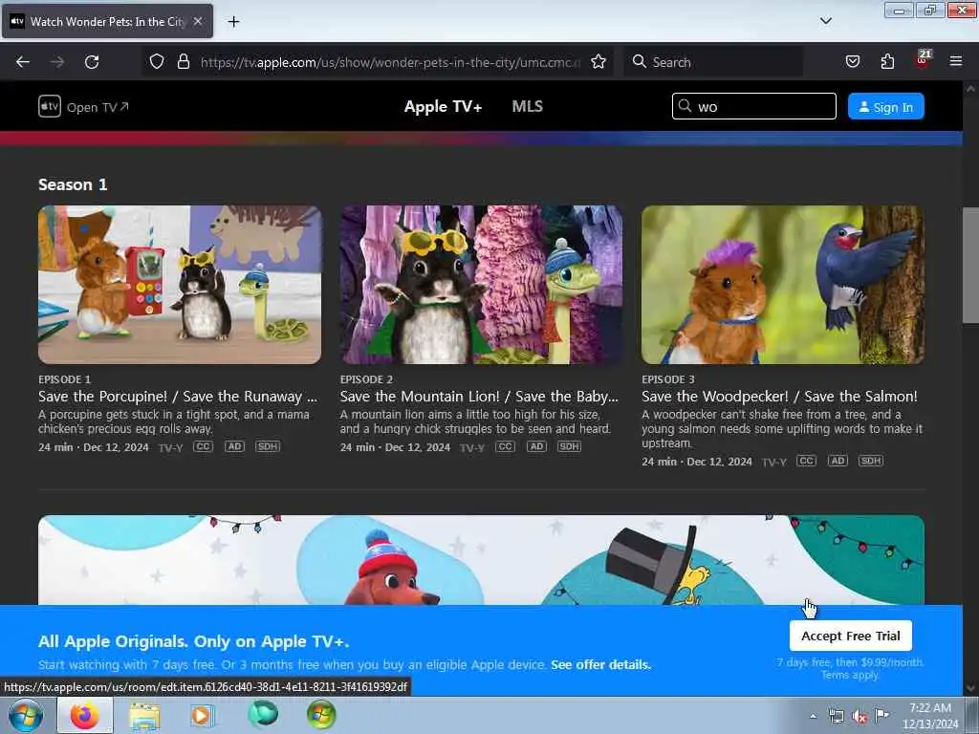Click the SDH badge under Episode 3
979x734 pixels.
[871, 461]
